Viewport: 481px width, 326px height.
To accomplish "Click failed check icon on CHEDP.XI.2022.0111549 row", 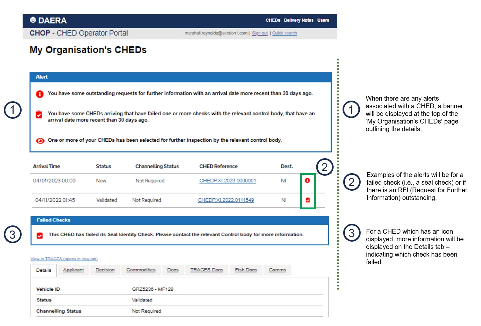I will coord(308,200).
